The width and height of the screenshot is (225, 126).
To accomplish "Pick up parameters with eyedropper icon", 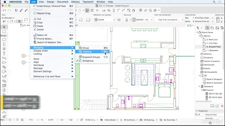I will (21, 10).
